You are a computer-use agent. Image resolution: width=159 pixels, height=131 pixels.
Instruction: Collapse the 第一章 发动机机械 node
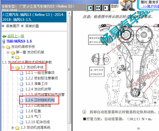point(8,53)
